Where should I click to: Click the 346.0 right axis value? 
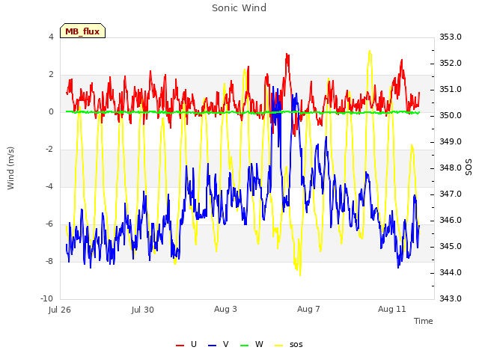451,221
